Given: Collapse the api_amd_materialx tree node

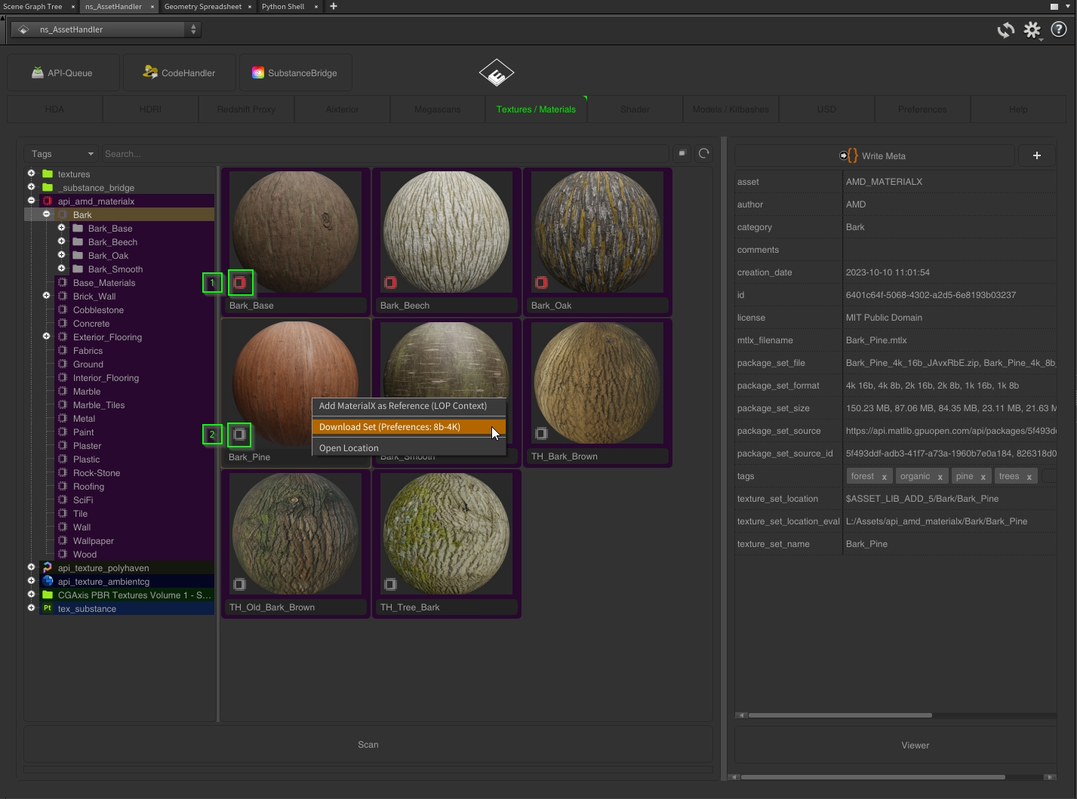Looking at the screenshot, I should pyautogui.click(x=31, y=201).
